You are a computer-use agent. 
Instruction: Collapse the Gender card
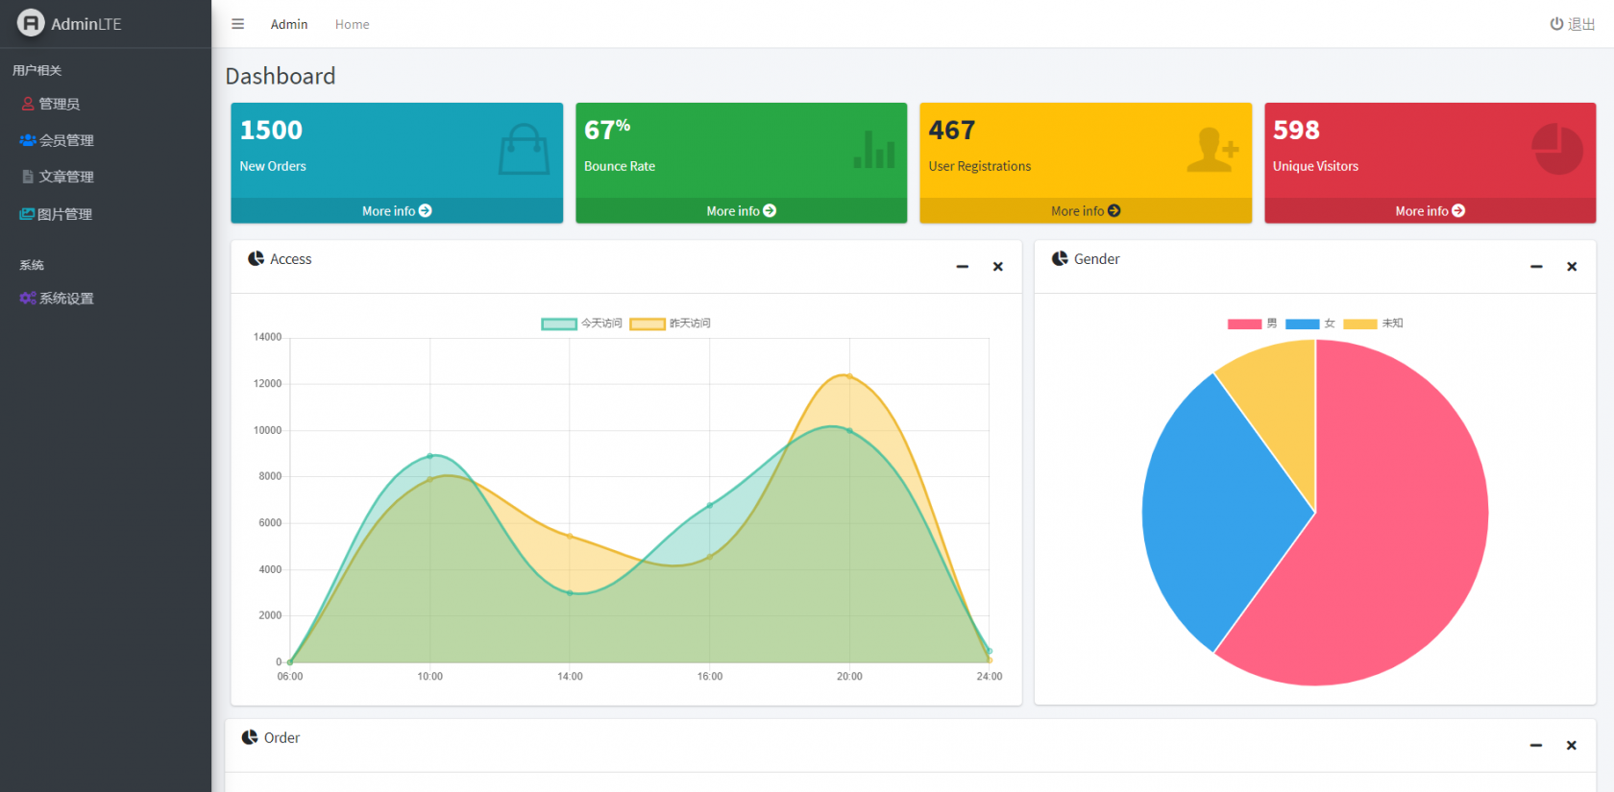[x=1536, y=267]
